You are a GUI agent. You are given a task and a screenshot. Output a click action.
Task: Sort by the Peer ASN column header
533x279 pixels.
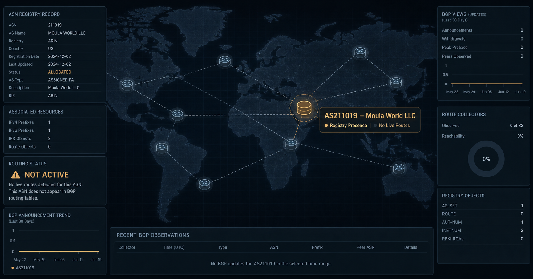click(x=365, y=247)
